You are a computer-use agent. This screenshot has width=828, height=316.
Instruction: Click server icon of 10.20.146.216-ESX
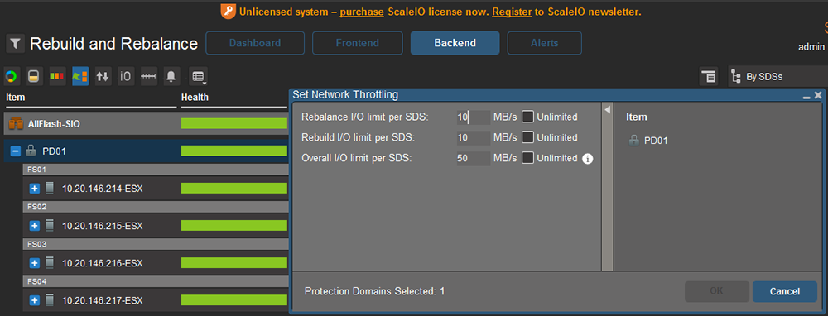(50, 263)
